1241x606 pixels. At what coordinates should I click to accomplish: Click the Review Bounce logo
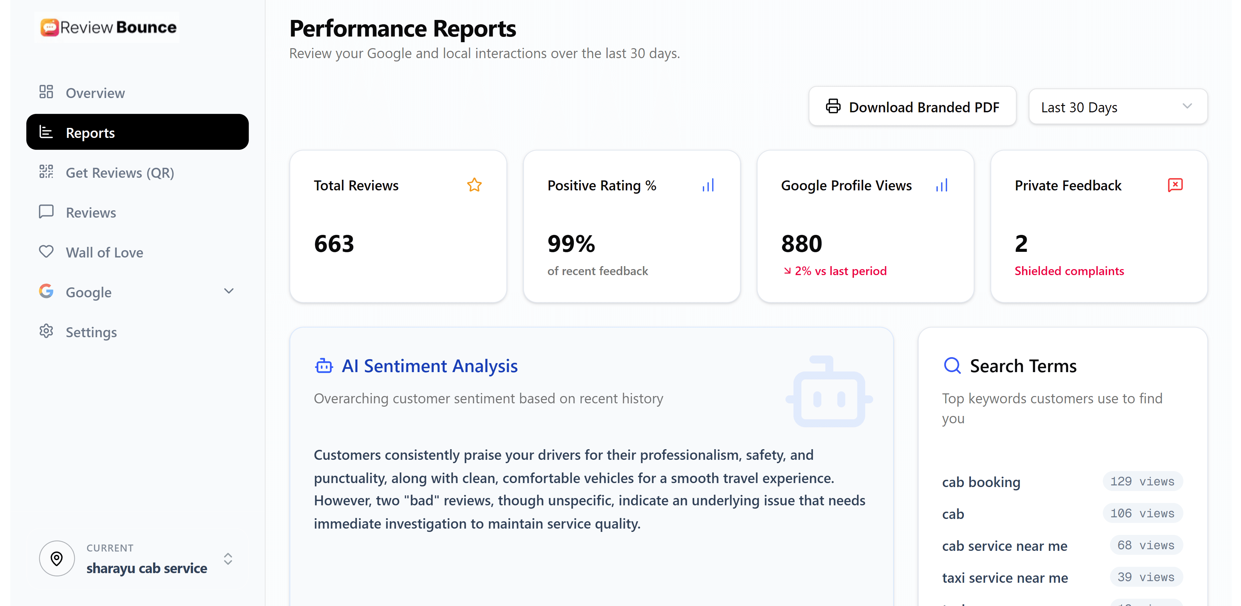108,28
